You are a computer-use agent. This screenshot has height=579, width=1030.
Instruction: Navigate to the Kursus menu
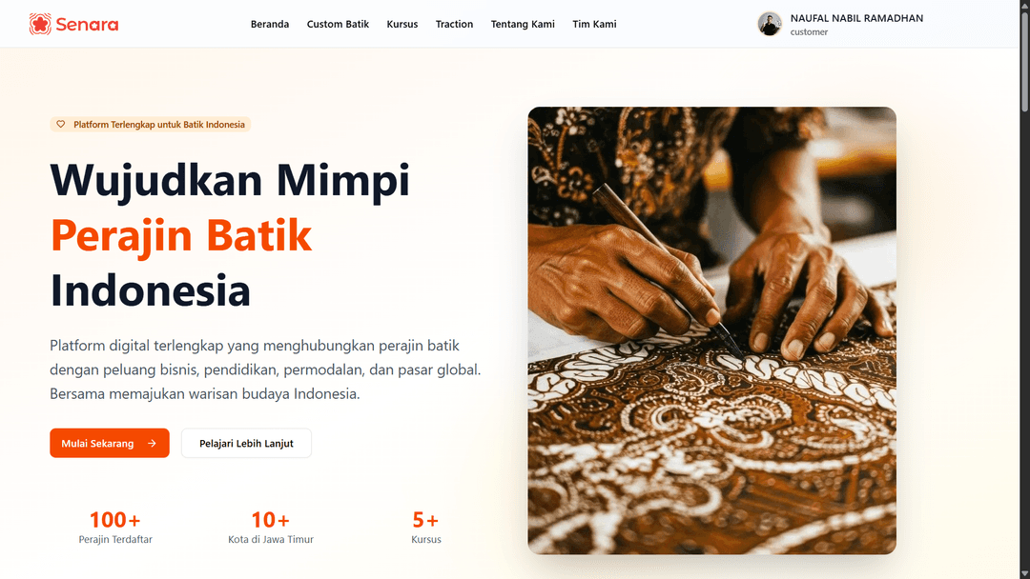[402, 24]
